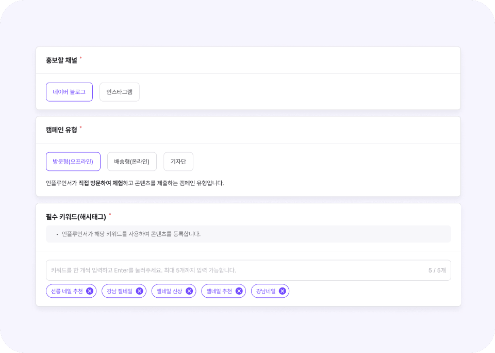
Task: Select the 인스타그램 channel option
Action: (119, 92)
